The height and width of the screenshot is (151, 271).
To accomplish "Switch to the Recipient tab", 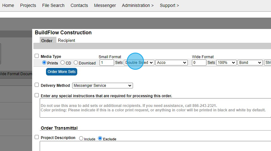I will 66,40.
